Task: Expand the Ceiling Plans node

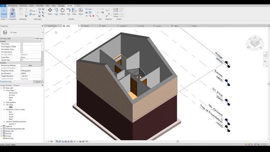Action: [4, 102]
